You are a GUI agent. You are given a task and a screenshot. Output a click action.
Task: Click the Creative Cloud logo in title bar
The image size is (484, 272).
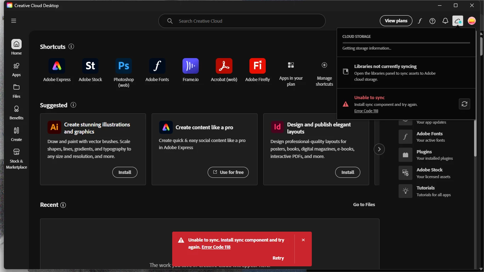point(10,5)
